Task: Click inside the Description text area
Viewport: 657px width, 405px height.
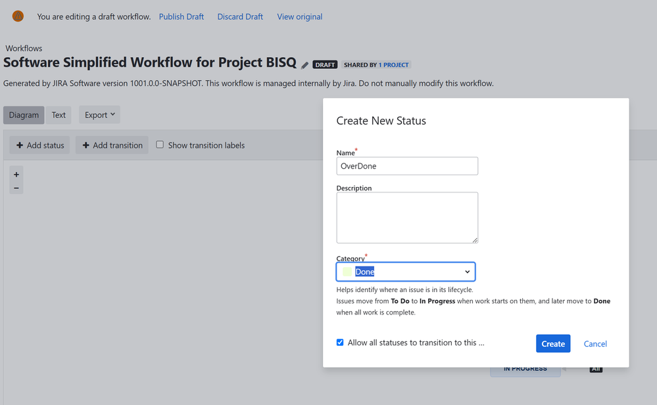Action: click(x=407, y=217)
